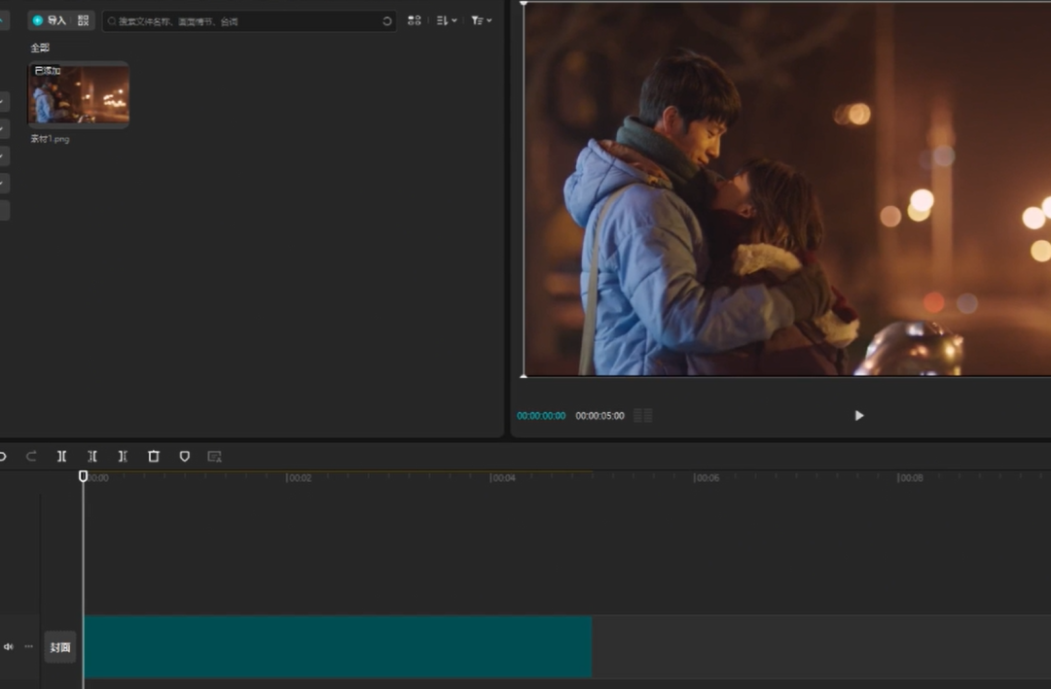This screenshot has height=689, width=1051.
Task: Click the redo arrow in timeline toolbar
Action: tap(31, 457)
